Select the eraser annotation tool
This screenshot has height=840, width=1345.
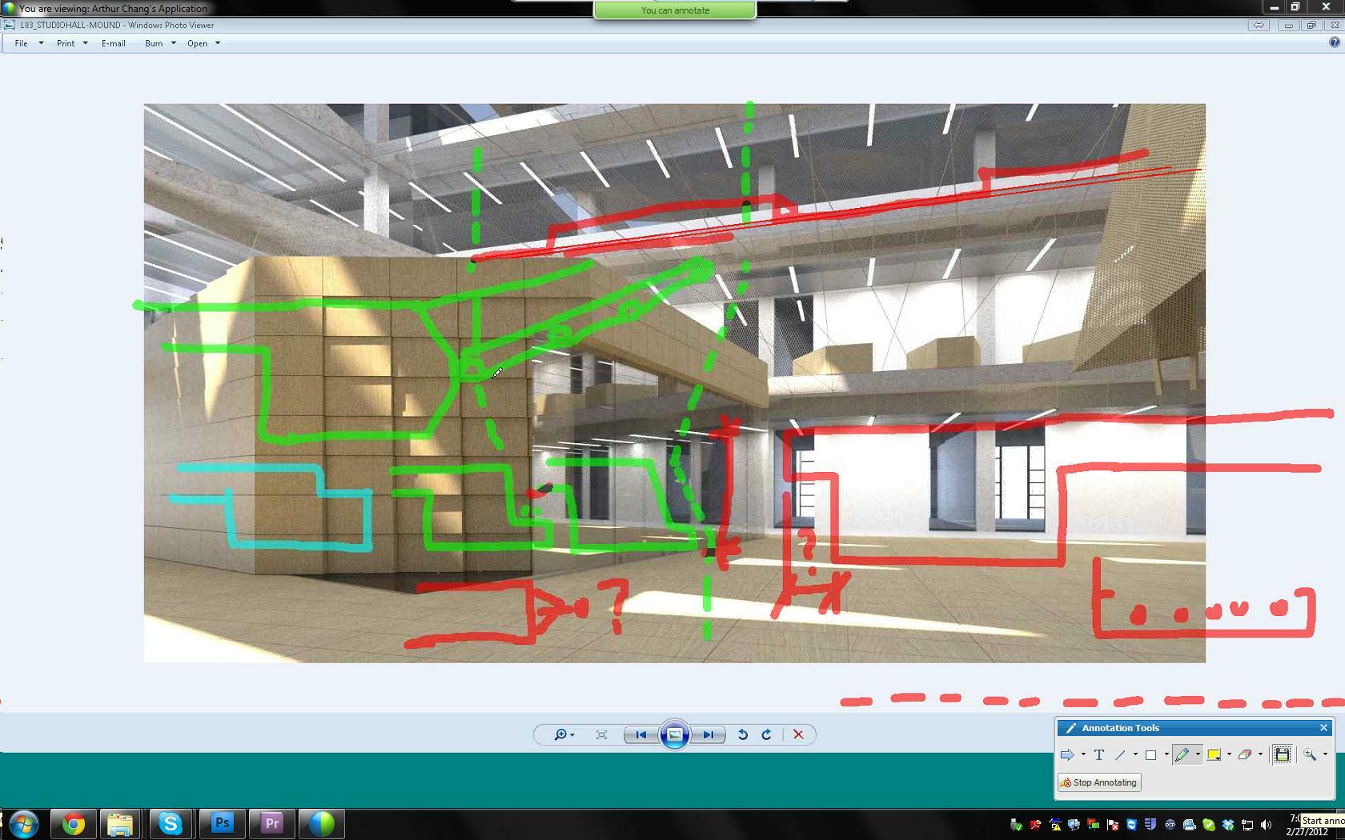pos(1245,754)
